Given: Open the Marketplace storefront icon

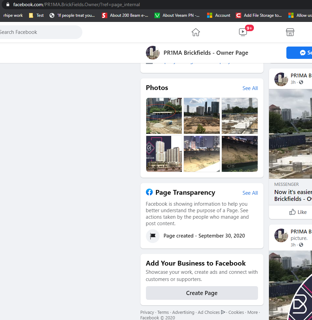Looking at the screenshot, I should [x=290, y=32].
